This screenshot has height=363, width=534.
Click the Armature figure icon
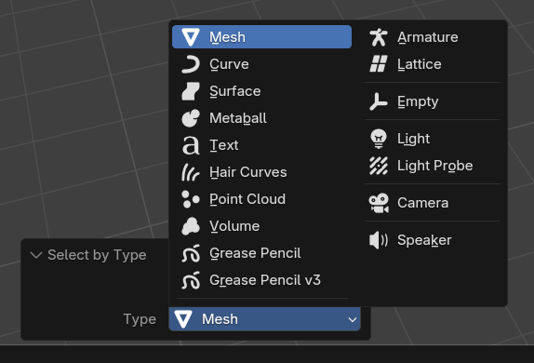click(379, 37)
